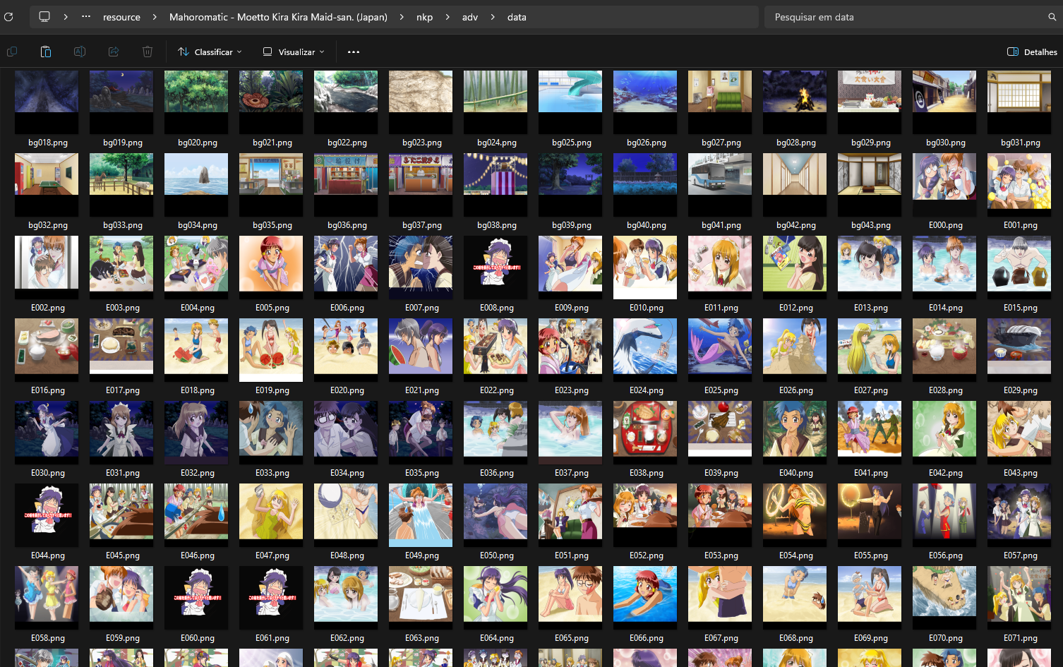This screenshot has height=667, width=1063.
Task: Click the file name E027.png
Action: (871, 390)
